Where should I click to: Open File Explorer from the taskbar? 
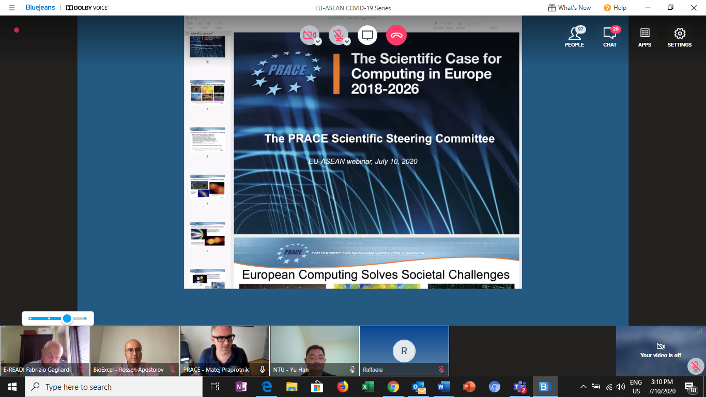(x=292, y=387)
